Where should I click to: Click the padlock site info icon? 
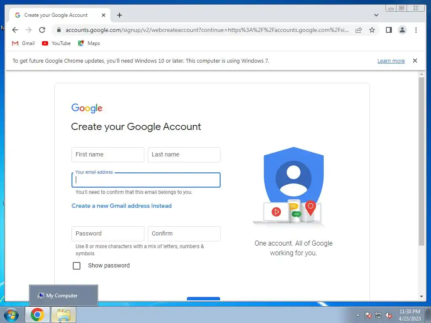coord(59,30)
